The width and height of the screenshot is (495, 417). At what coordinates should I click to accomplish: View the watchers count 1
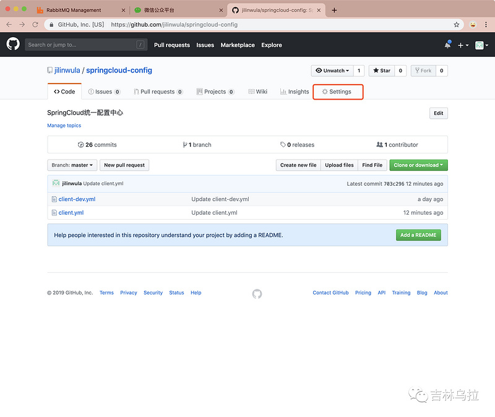359,71
